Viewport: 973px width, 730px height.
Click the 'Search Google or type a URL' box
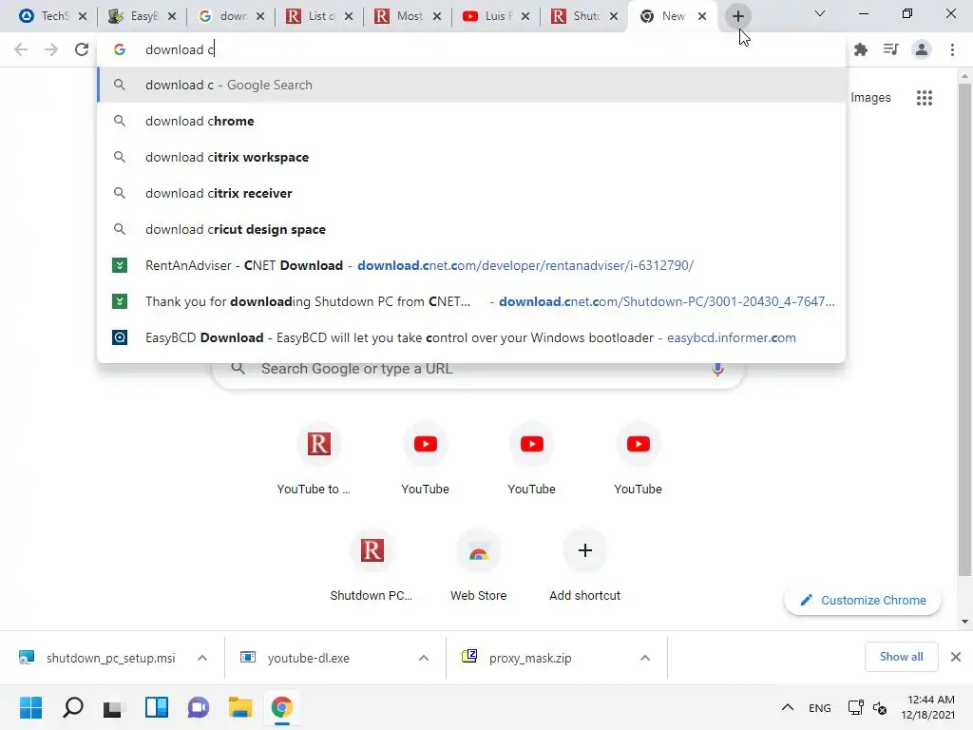point(478,370)
